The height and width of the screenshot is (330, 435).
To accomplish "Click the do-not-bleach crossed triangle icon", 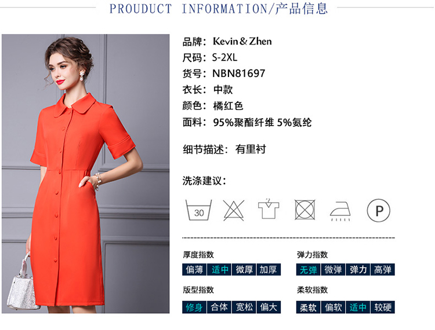I will [234, 210].
